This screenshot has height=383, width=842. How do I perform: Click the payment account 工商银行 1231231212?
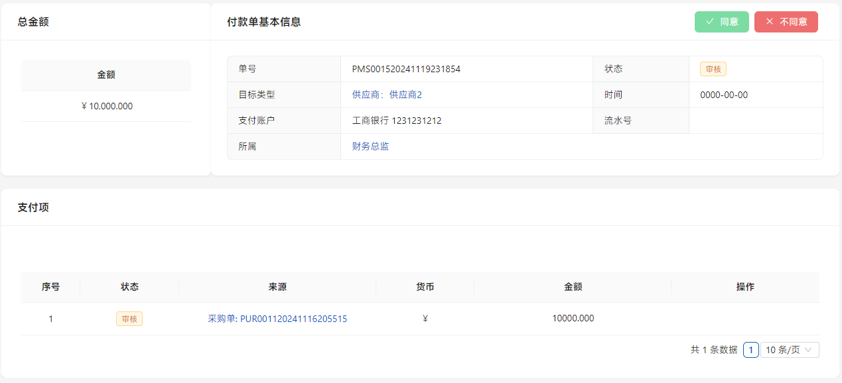click(x=397, y=121)
